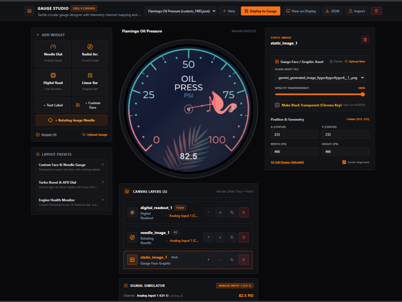Viewport: 402px width, 302px height.
Task: Open the gauge file selector dropdown
Action: [180, 11]
